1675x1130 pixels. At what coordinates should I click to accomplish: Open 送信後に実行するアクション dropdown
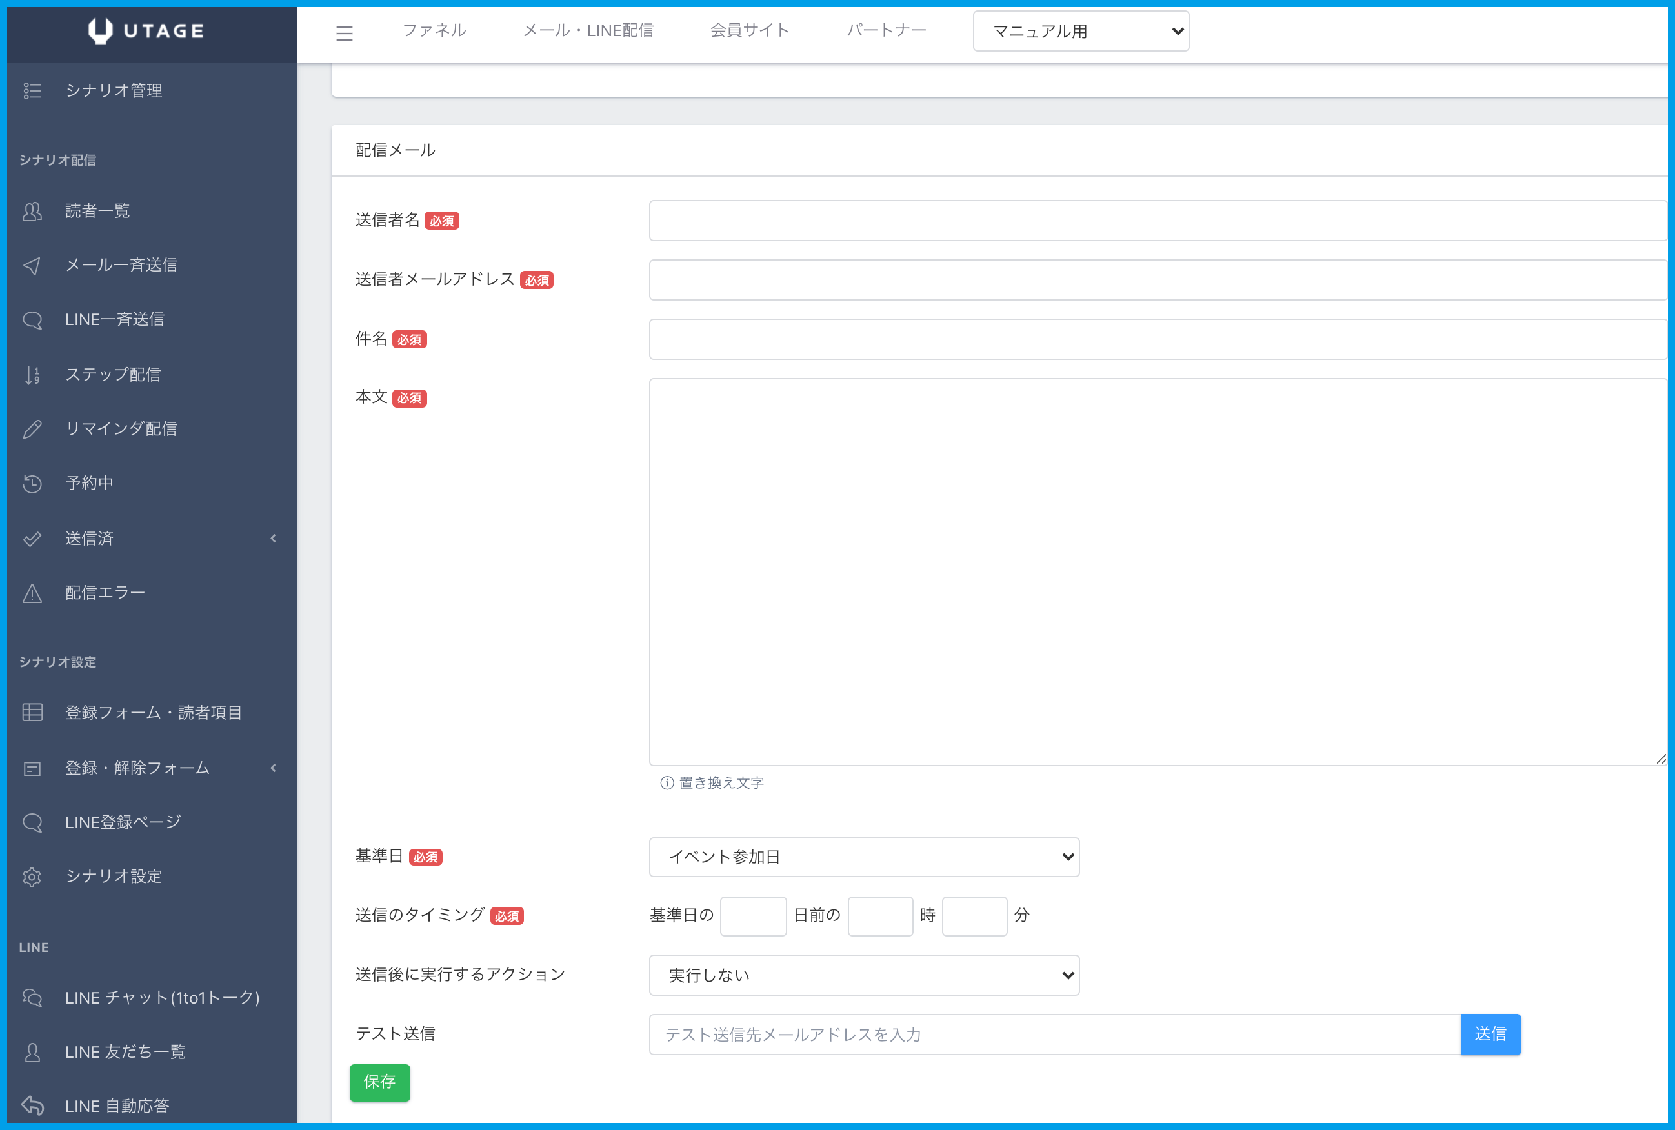click(x=863, y=975)
